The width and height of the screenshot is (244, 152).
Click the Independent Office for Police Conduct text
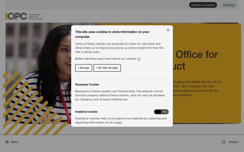pos(36,17)
